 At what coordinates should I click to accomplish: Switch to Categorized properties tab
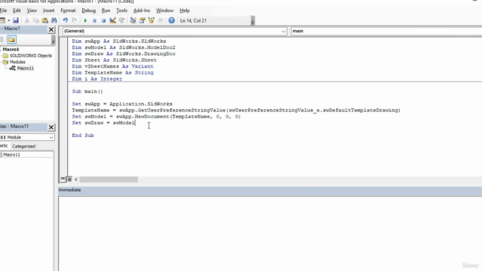23,146
